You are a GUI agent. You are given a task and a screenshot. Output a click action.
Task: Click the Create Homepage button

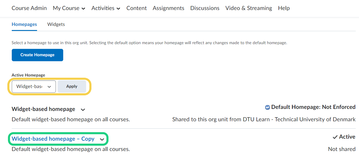(x=37, y=55)
